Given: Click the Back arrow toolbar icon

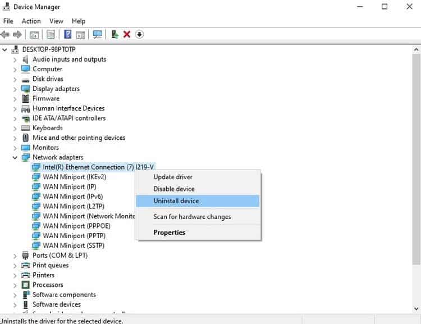Looking at the screenshot, I should pyautogui.click(x=5, y=34).
